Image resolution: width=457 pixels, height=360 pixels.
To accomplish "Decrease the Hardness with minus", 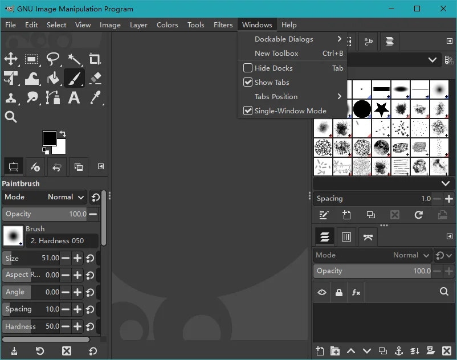I will tap(66, 326).
